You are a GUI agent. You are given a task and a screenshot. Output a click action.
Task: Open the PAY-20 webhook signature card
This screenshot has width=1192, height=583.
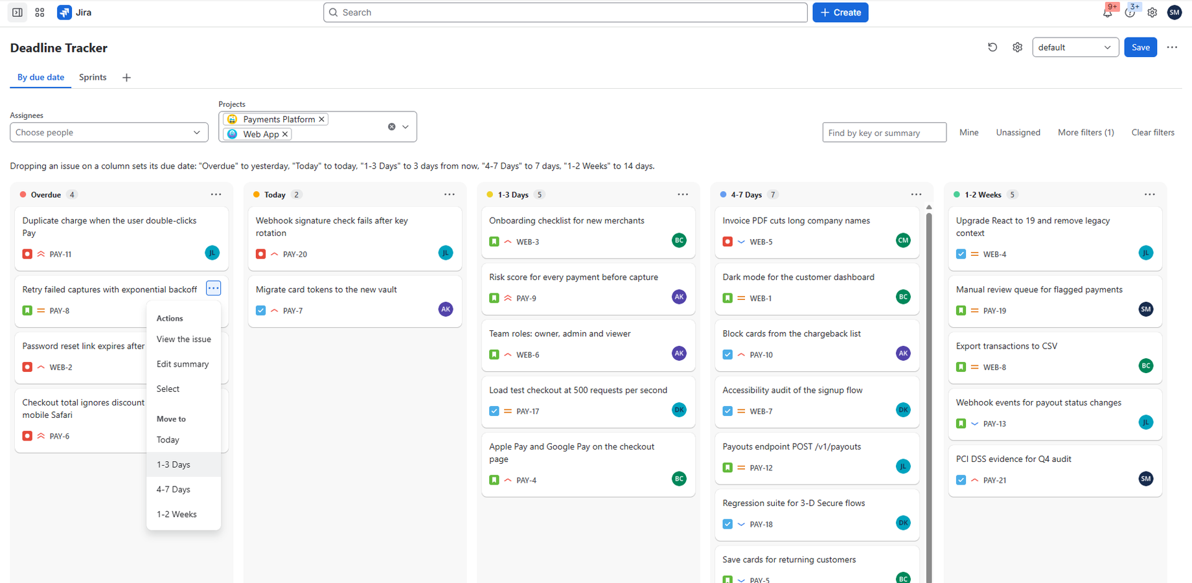(x=354, y=238)
